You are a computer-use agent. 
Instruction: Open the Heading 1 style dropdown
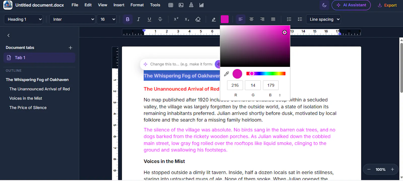tap(23, 19)
